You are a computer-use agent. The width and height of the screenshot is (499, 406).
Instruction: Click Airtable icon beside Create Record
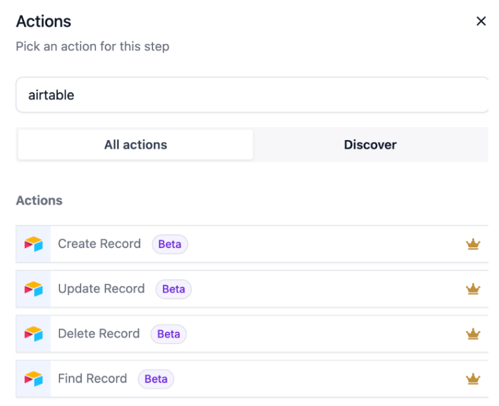[33, 244]
